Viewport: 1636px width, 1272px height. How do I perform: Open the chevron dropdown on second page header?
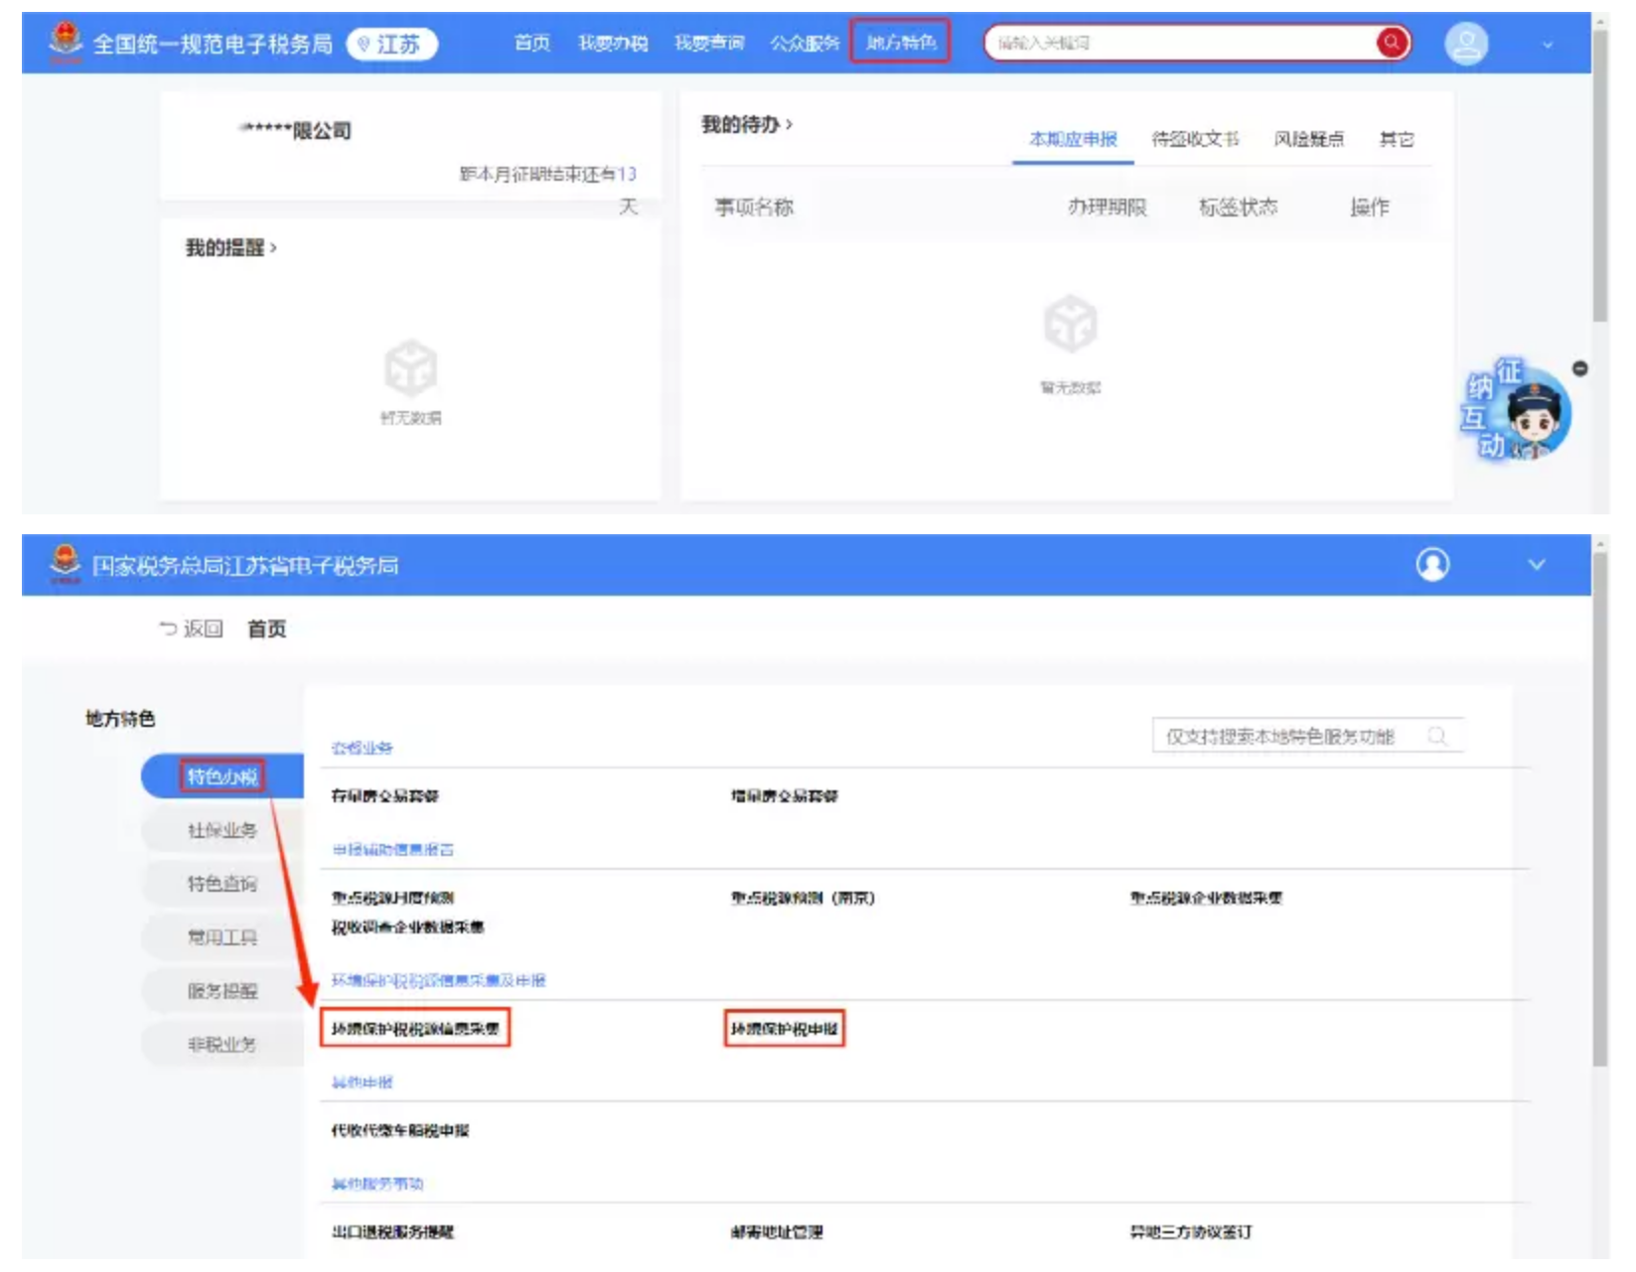click(x=1535, y=564)
